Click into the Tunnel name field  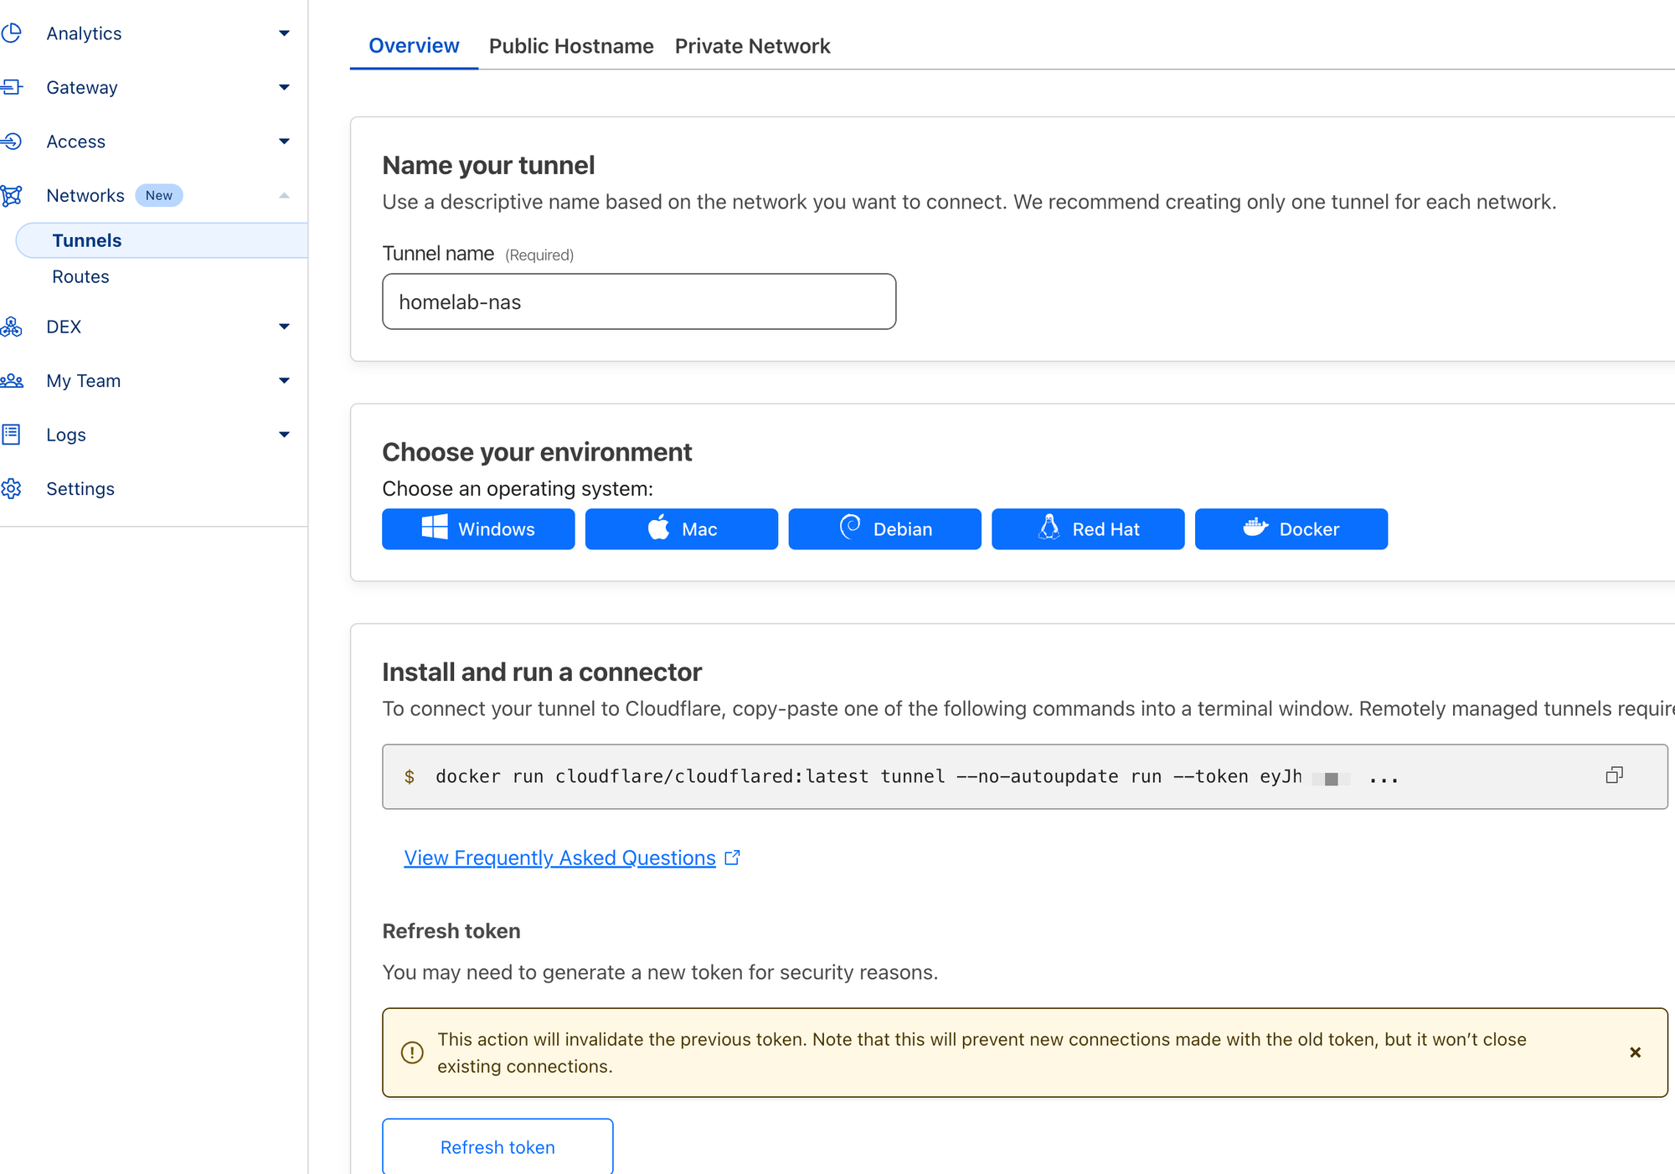639,301
